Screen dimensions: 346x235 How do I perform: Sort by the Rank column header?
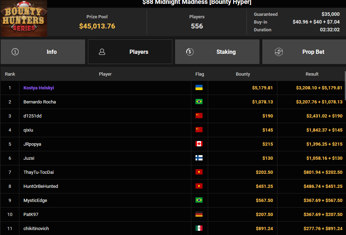point(10,74)
